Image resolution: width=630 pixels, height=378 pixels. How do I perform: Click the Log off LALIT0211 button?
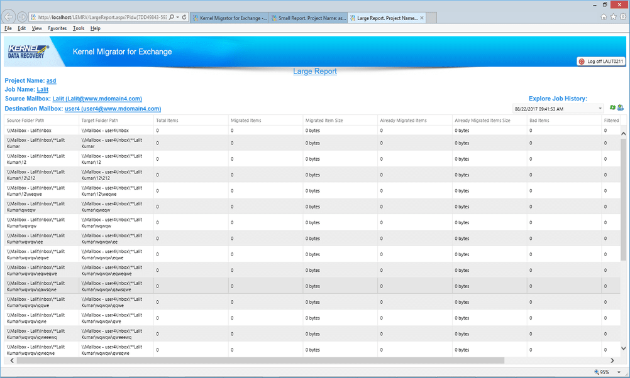click(x=601, y=62)
